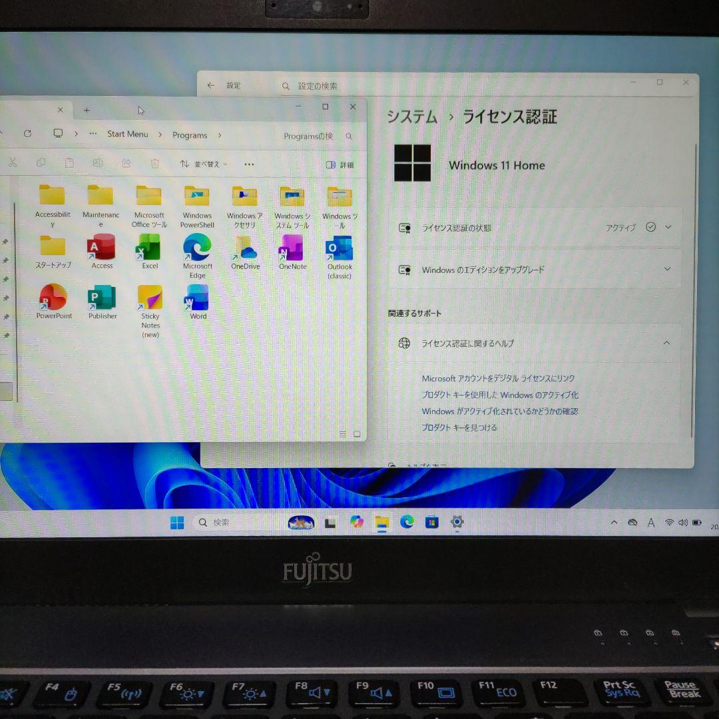Launch the Word shortcut
This screenshot has height=719, width=719.
coord(197,300)
